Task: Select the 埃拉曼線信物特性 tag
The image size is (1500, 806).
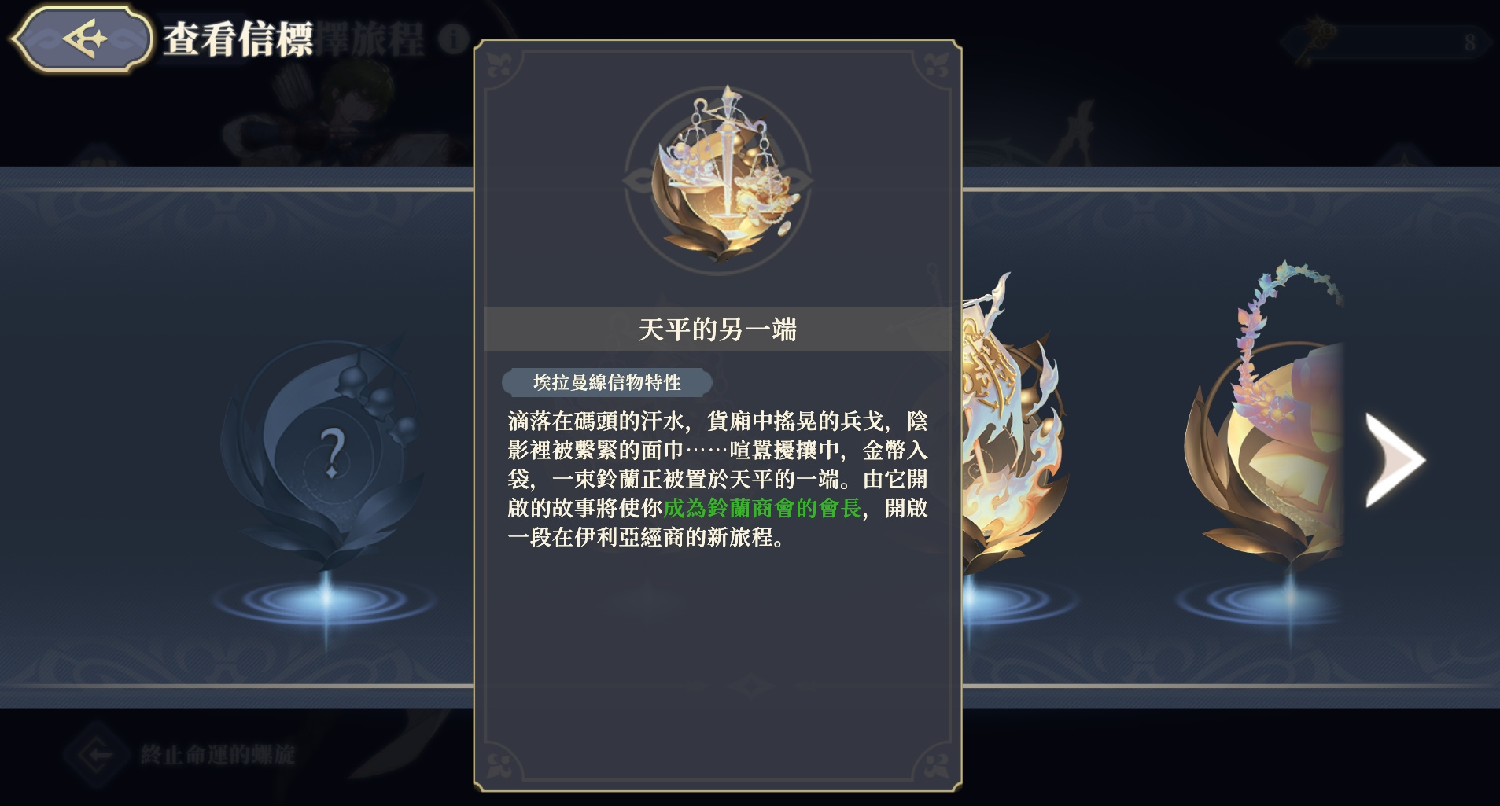Action: (606, 383)
